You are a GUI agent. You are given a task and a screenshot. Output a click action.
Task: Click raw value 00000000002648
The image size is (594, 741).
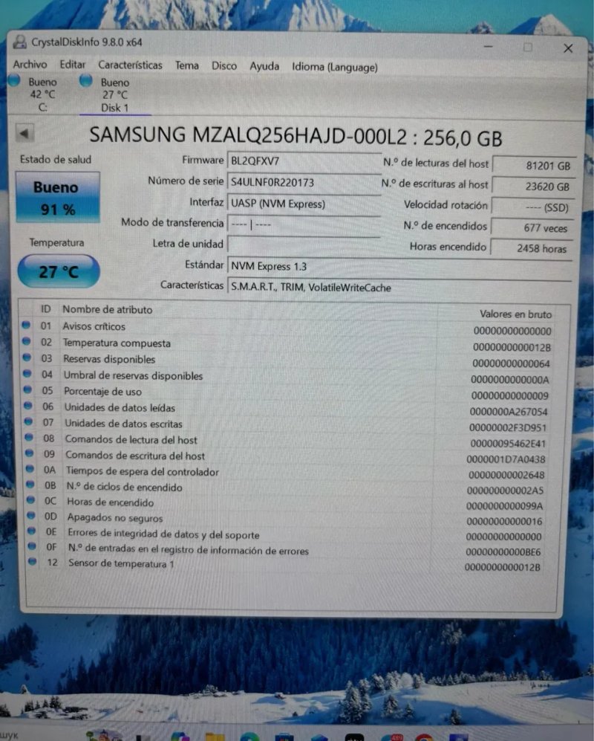pyautogui.click(x=506, y=474)
